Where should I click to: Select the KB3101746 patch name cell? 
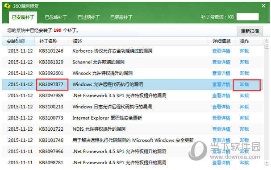click(x=51, y=140)
